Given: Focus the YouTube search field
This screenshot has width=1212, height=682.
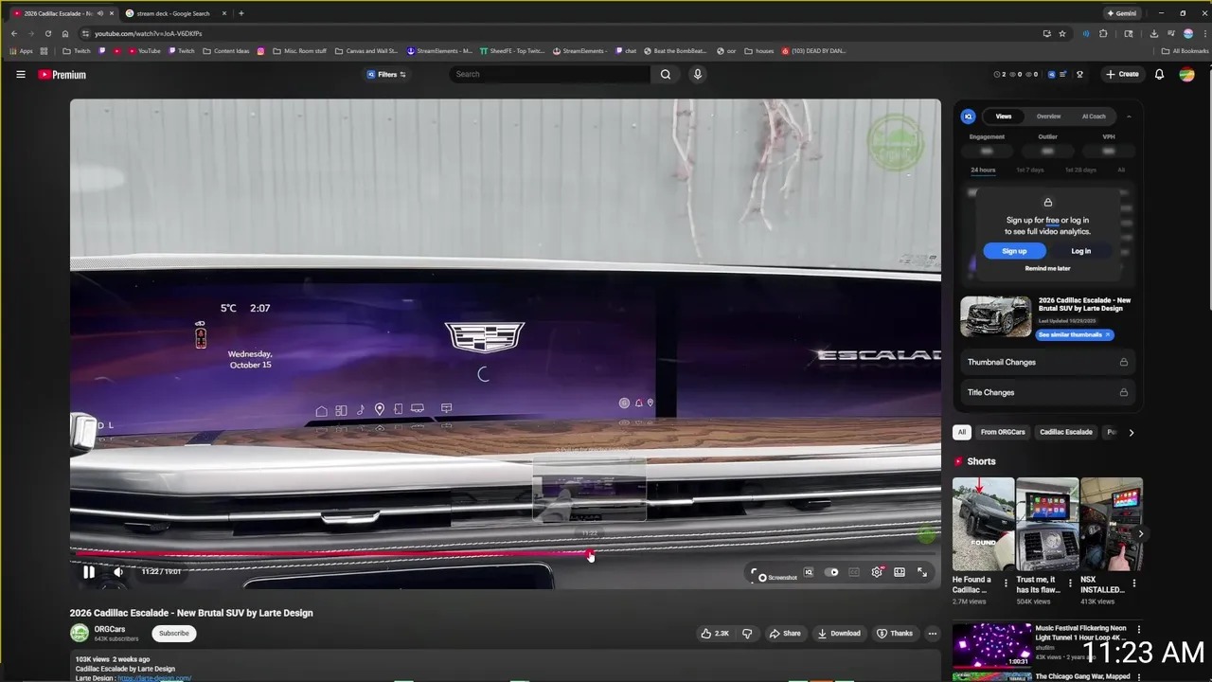Looking at the screenshot, I should (549, 74).
